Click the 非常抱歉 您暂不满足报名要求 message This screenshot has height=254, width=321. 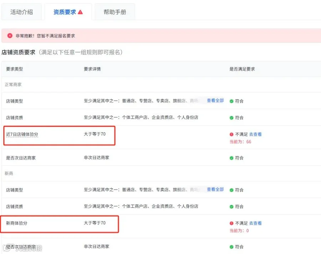[x=45, y=36]
